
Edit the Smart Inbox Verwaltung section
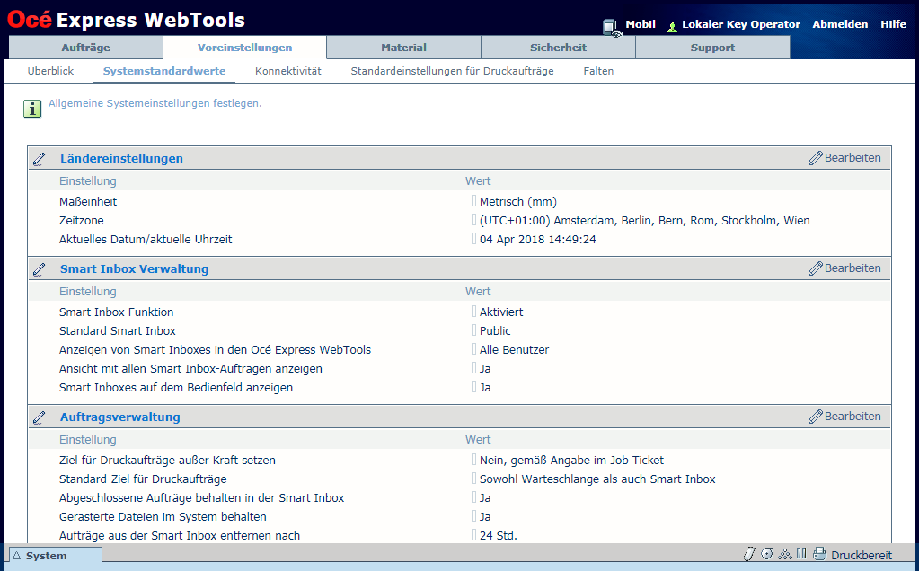[844, 268]
